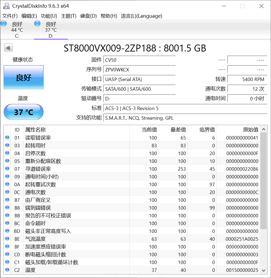This screenshot has width=271, height=278.
Task: Click raw value 001500000025 of 温度
Action: (x=242, y=270)
